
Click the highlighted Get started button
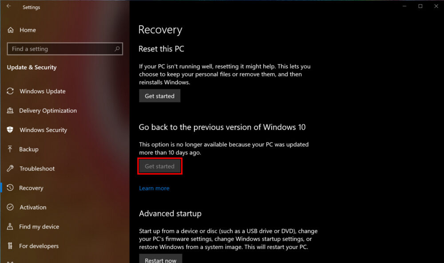point(159,166)
